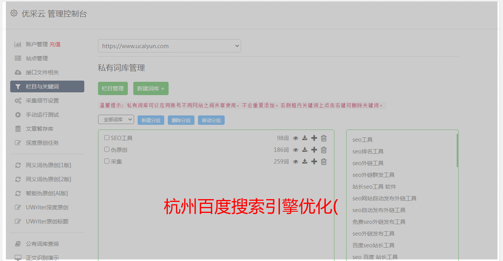Click the play icon for 手动运行测试

pos(18,115)
